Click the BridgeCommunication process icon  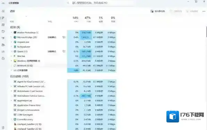(15, 110)
